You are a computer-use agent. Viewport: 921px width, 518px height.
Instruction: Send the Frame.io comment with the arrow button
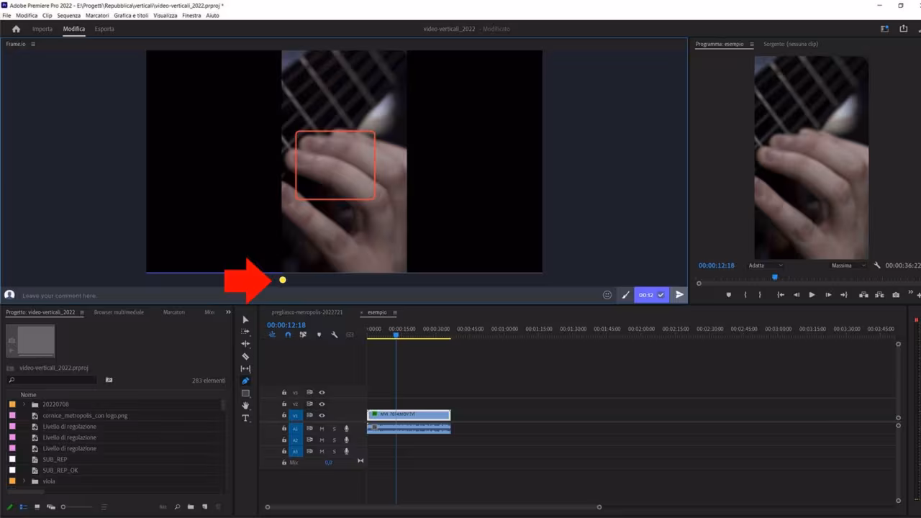[679, 295]
